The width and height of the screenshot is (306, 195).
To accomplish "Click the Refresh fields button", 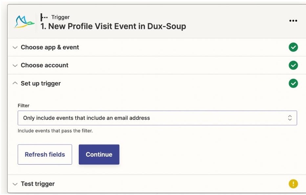I will (x=45, y=154).
